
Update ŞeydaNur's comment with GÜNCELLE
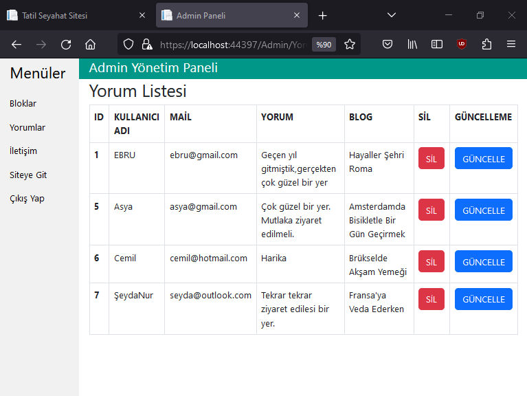[x=483, y=299]
